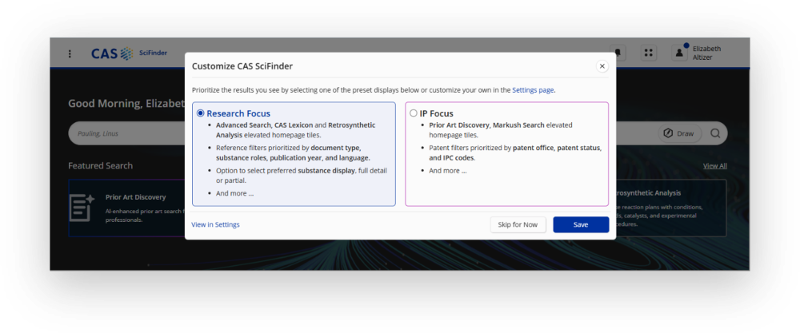Open the apps grid icon
The width and height of the screenshot is (800, 333).
click(649, 53)
